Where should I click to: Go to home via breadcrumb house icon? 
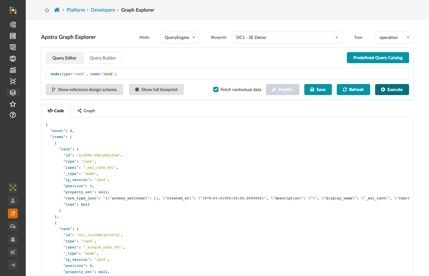(x=57, y=10)
